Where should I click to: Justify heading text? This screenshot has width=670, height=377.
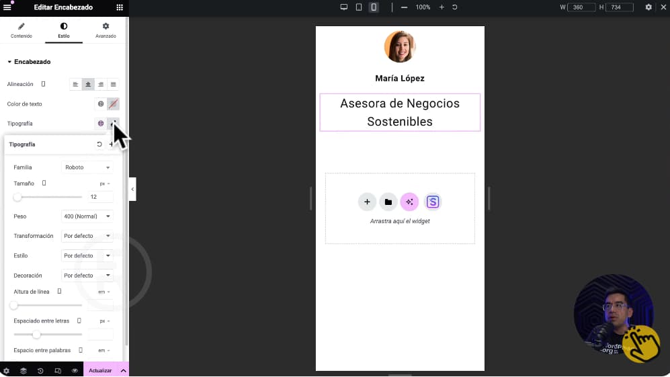tap(113, 85)
